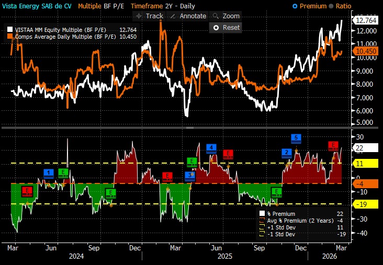Select blue event marker number 5
The image size is (383, 265).
point(296,138)
